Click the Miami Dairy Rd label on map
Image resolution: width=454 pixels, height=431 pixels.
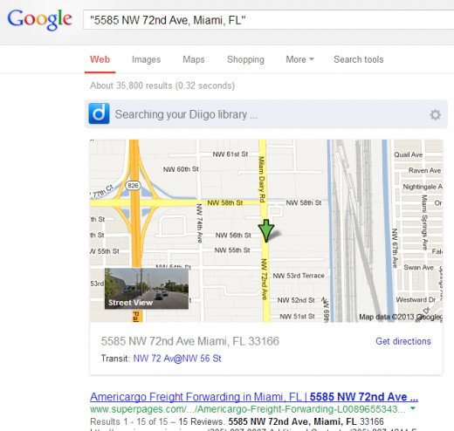(x=262, y=179)
